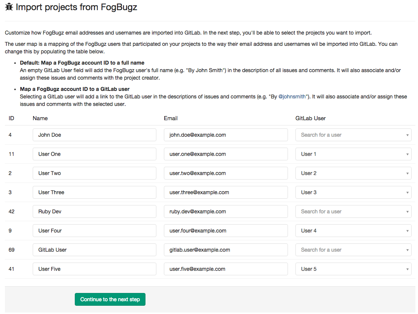Viewport: 418px width, 314px height.
Task: Focus the User Two name input
Action: coord(94,173)
